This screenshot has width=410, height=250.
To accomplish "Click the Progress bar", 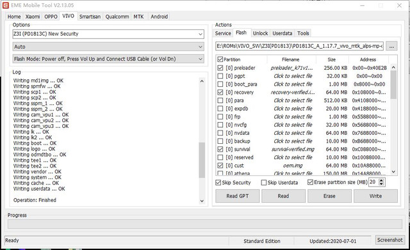I will [x=205, y=224].
